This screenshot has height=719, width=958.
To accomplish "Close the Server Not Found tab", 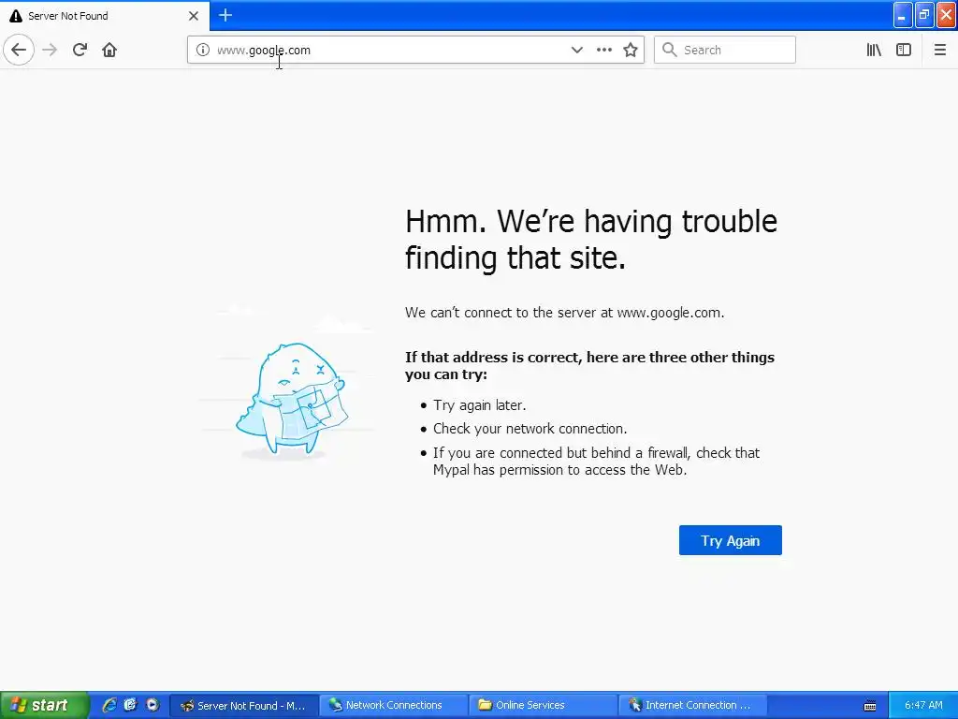I will [194, 16].
